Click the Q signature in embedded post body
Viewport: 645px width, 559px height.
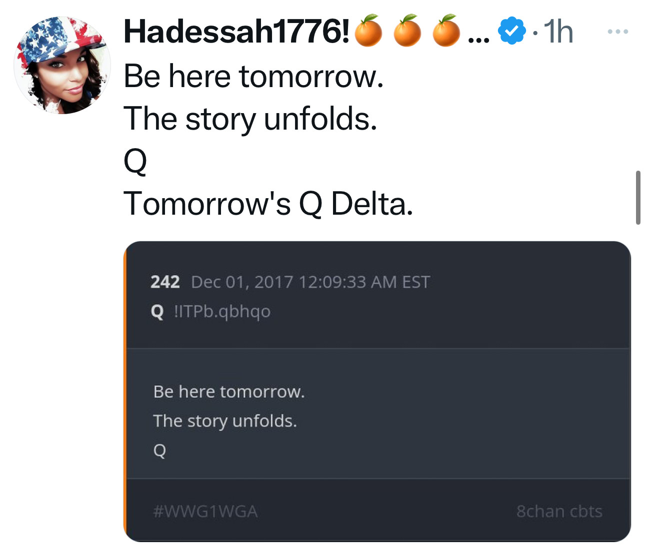coord(159,450)
